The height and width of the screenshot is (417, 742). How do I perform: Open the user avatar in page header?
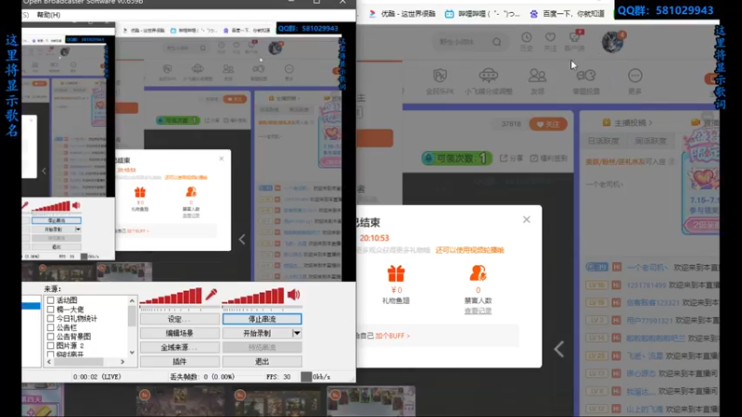(x=612, y=42)
